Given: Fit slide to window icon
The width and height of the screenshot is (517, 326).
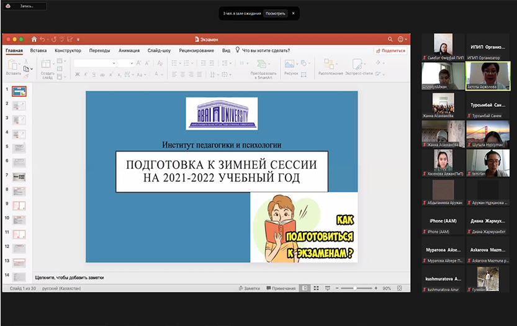Looking at the screenshot, I should click(400, 288).
